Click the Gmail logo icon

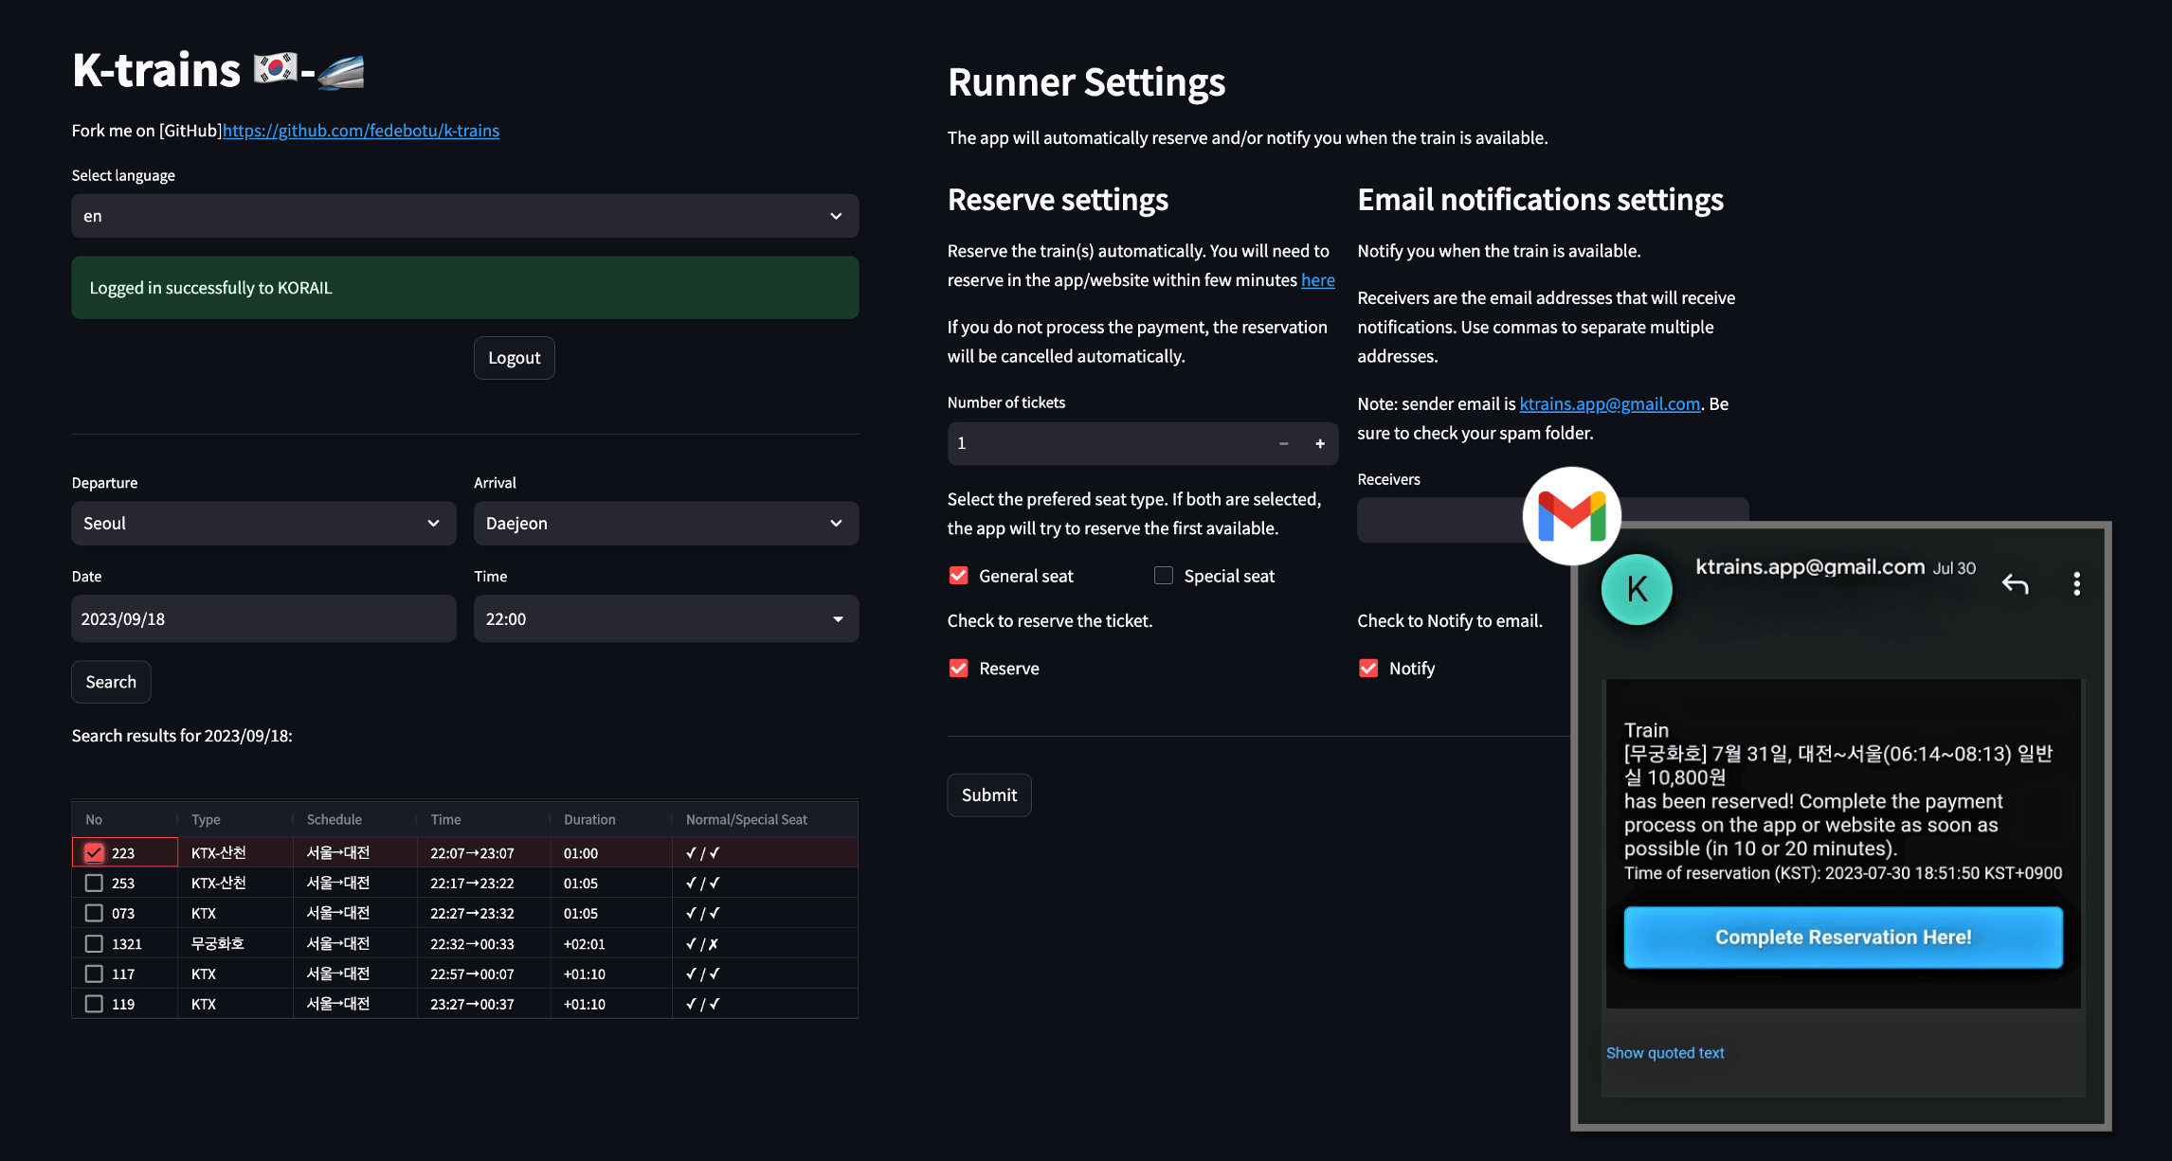pos(1571,516)
